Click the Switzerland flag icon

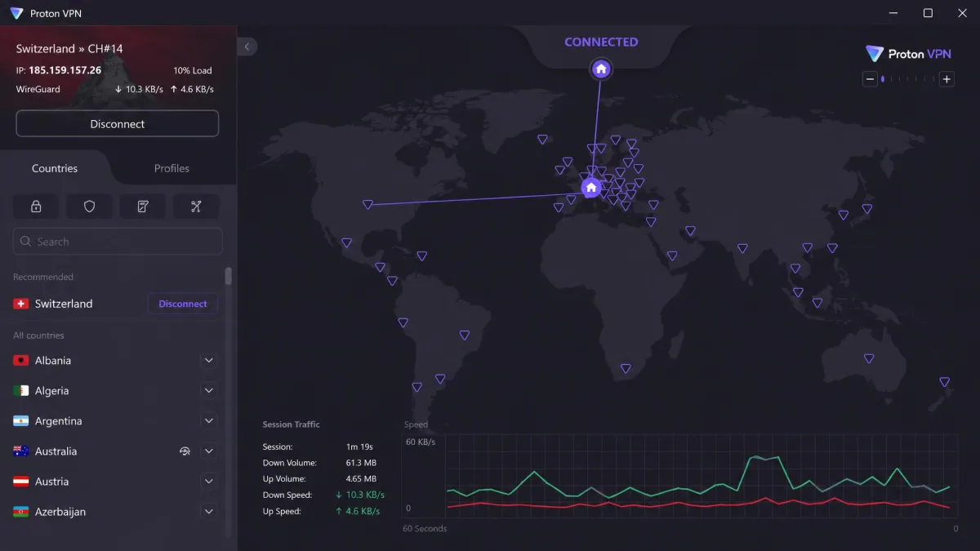point(20,304)
